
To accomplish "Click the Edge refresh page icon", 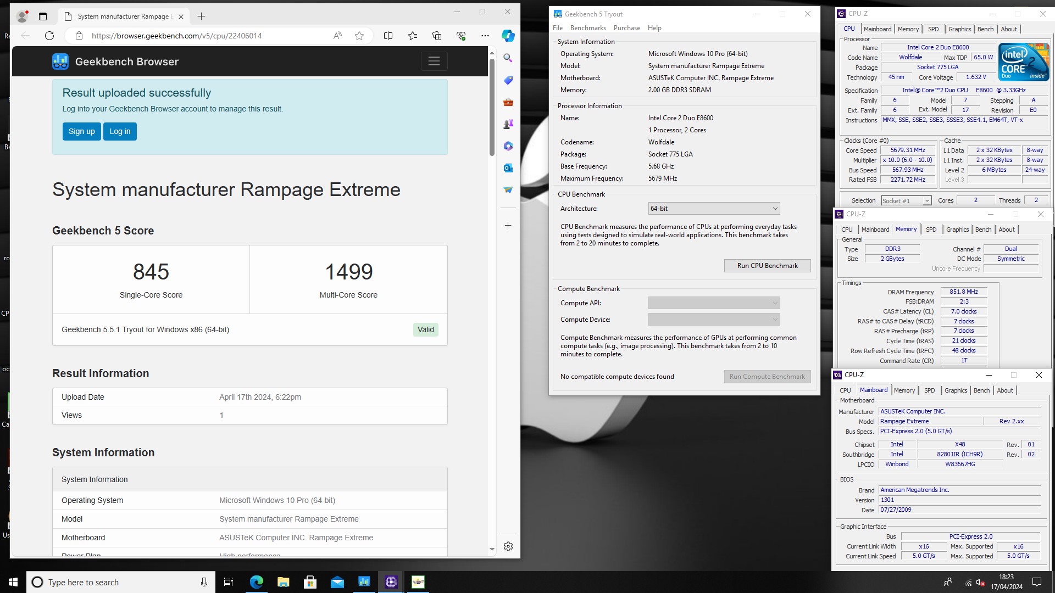I will pos(49,36).
